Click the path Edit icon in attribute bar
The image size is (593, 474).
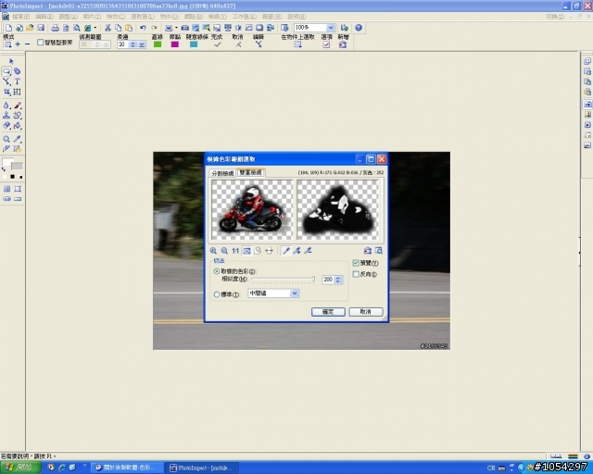(259, 44)
